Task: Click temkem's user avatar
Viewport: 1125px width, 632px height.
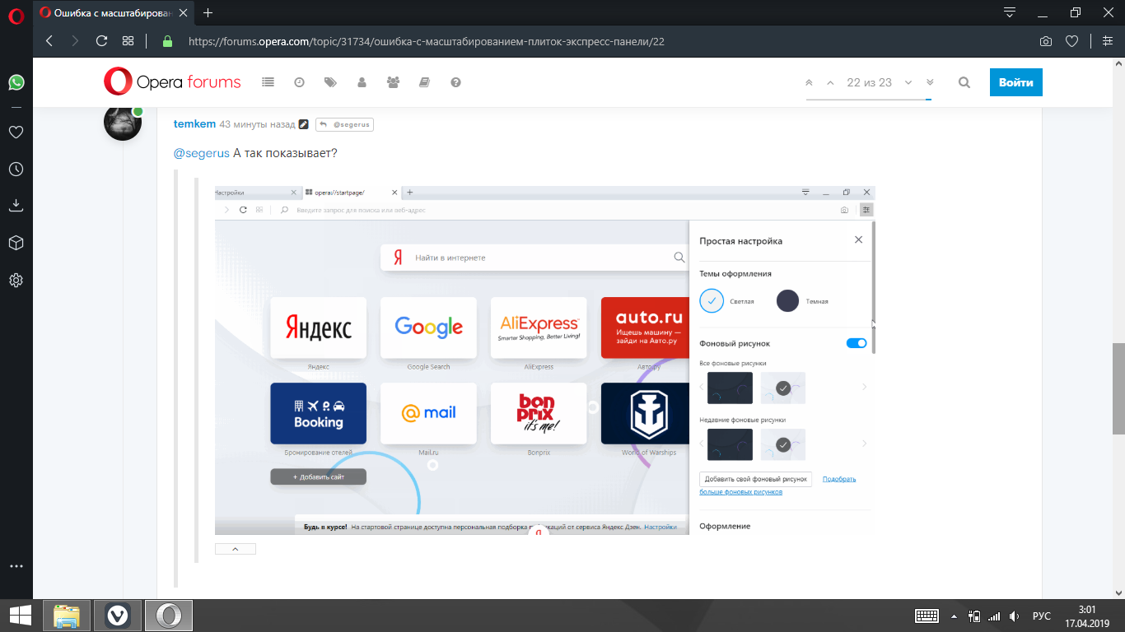Action: [x=122, y=122]
